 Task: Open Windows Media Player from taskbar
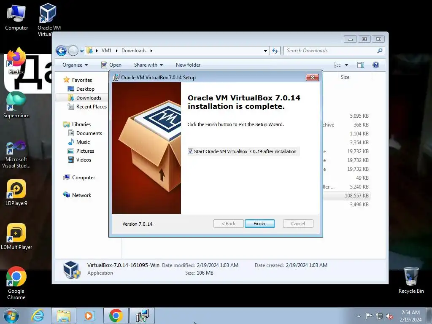click(89, 316)
